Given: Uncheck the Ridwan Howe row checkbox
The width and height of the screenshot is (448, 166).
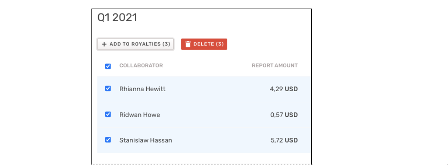Looking at the screenshot, I should [108, 114].
